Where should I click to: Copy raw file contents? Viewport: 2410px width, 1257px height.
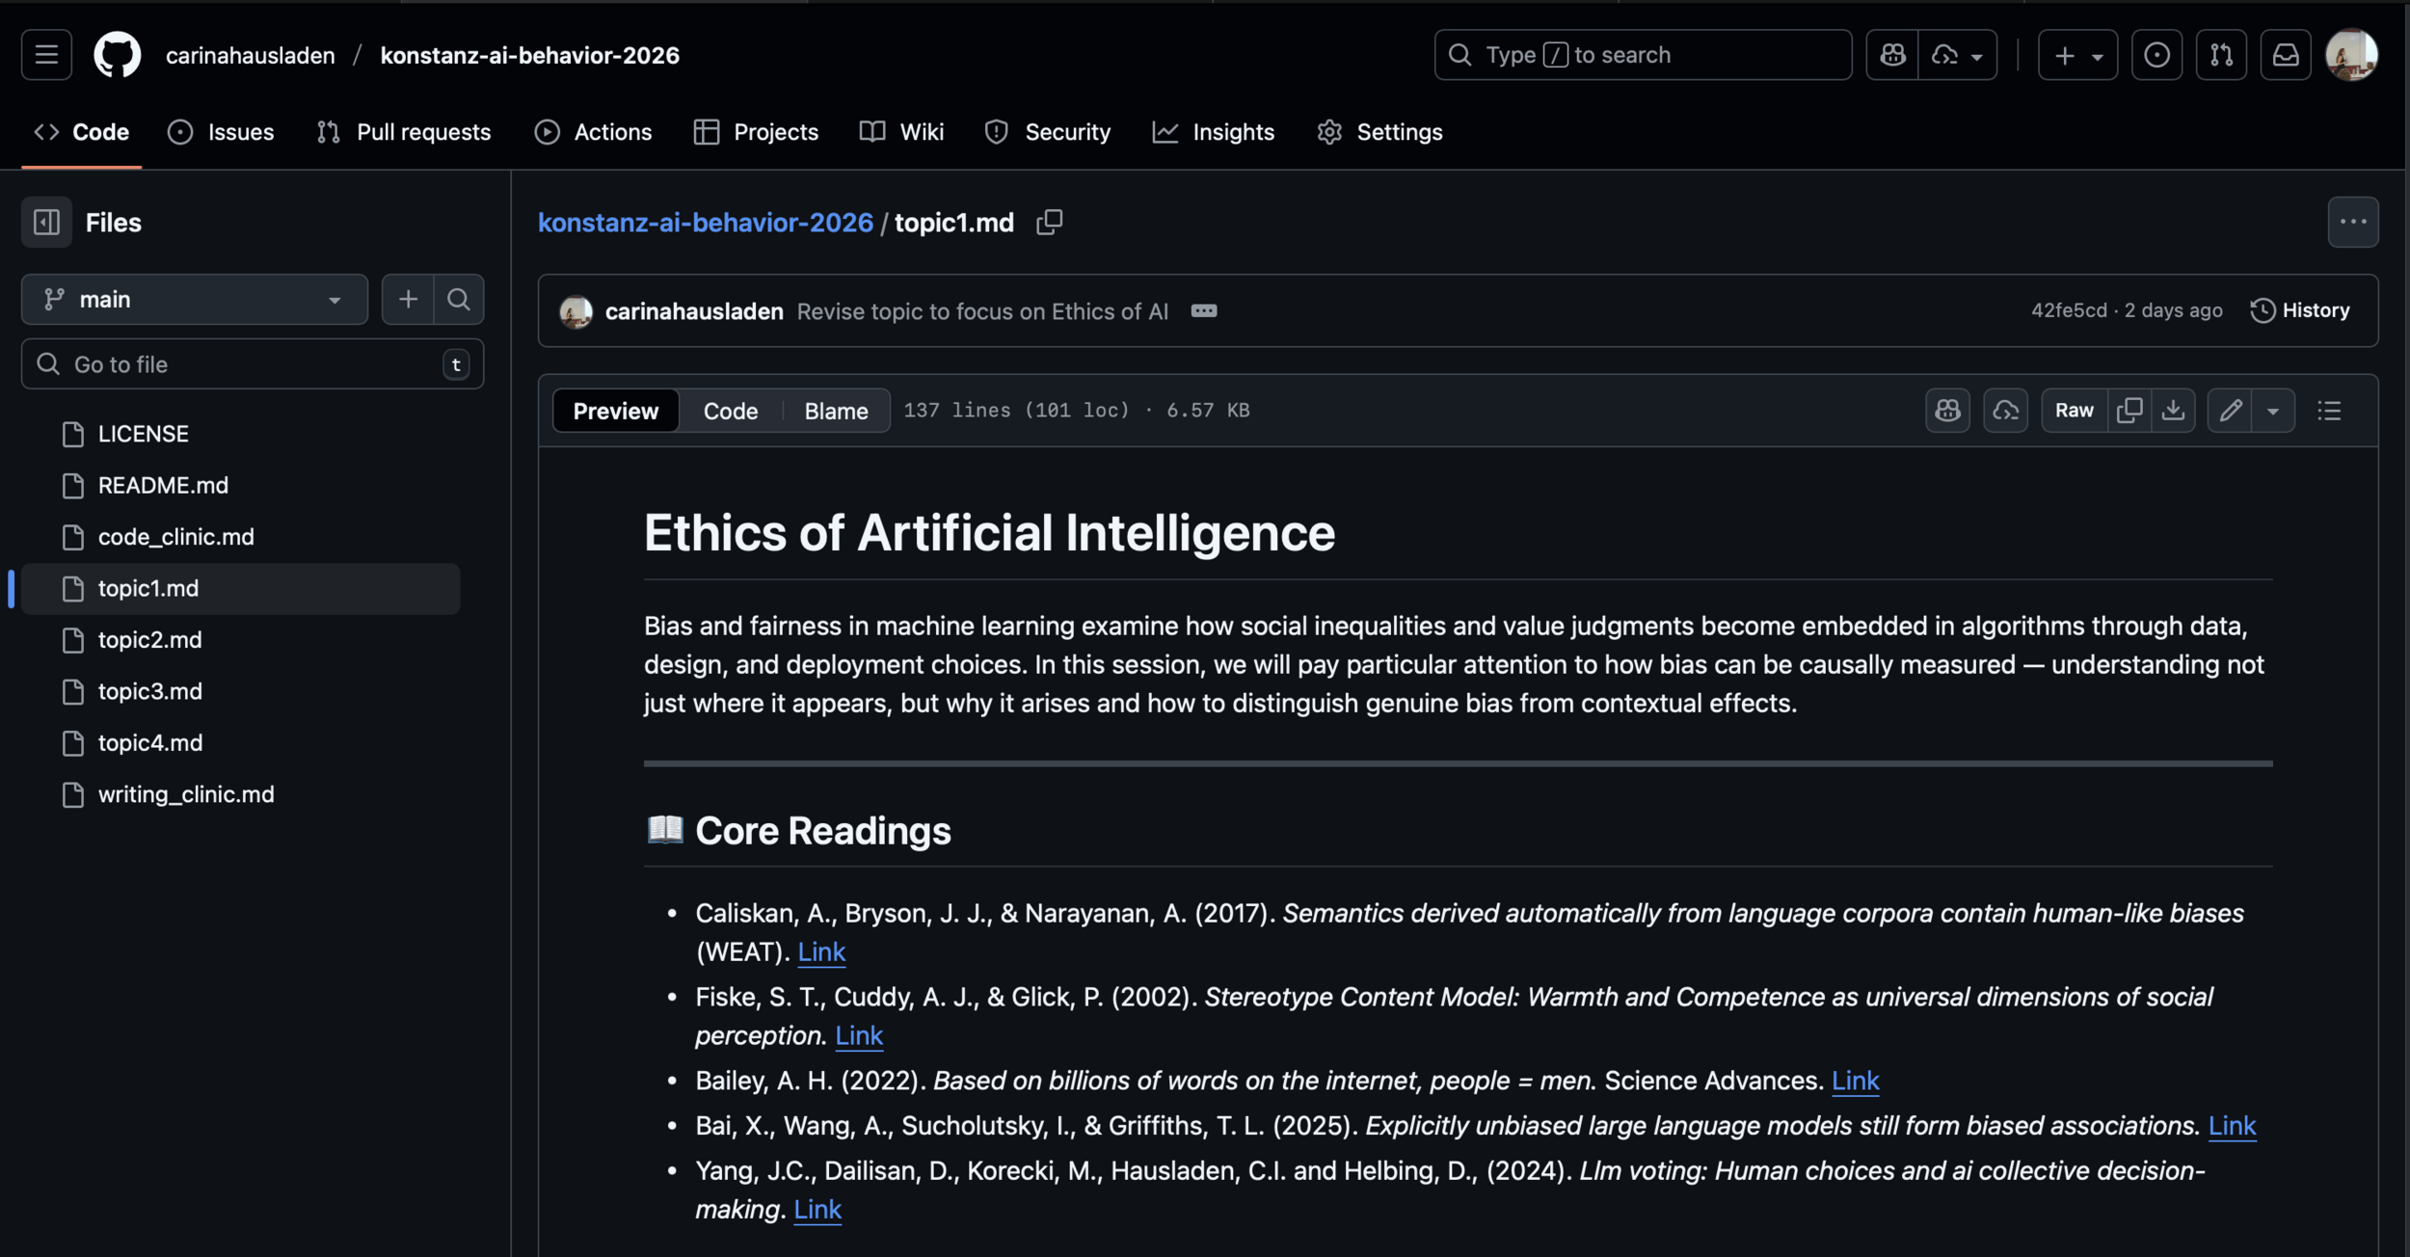coord(2129,411)
